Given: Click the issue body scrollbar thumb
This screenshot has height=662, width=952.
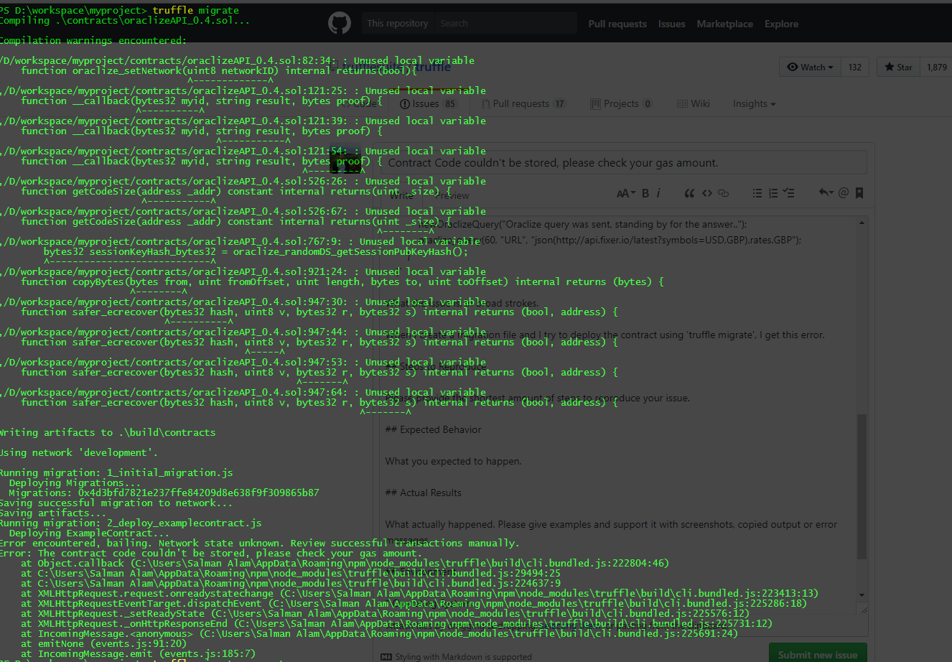Looking at the screenshot, I should click(862, 486).
